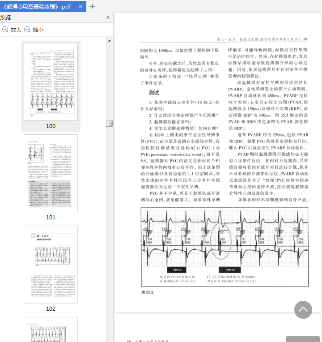Screen dimensions: 322x342
Task: Open the partially visible thumbnail below page 102
Action: 51,329
